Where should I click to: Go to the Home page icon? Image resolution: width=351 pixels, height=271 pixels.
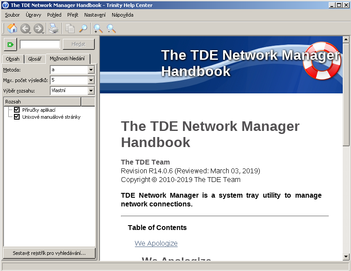point(12,28)
